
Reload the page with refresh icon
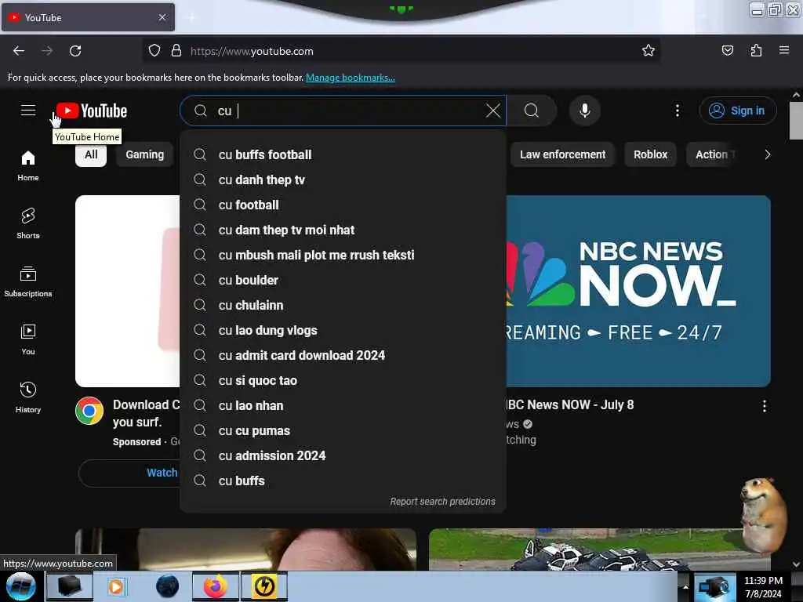click(75, 51)
